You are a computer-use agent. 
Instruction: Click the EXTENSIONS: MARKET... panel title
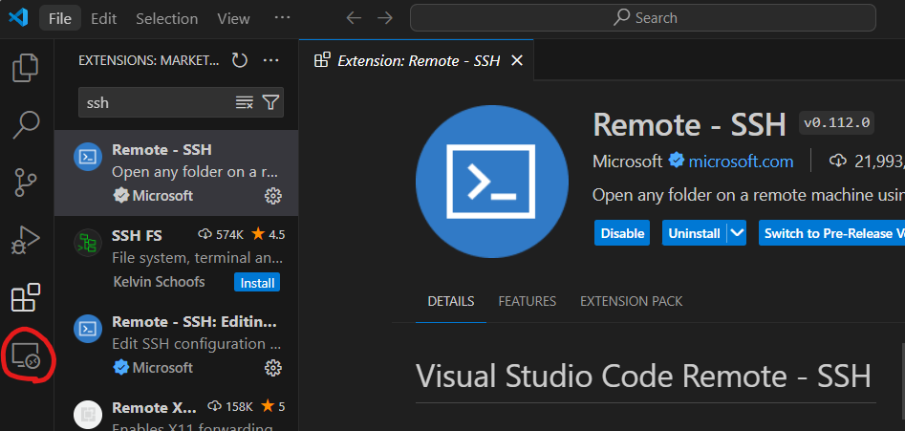pos(149,60)
